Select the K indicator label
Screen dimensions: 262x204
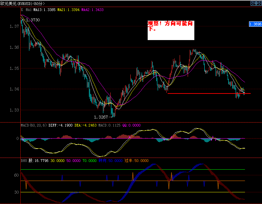pyautogui.click(x=22, y=10)
